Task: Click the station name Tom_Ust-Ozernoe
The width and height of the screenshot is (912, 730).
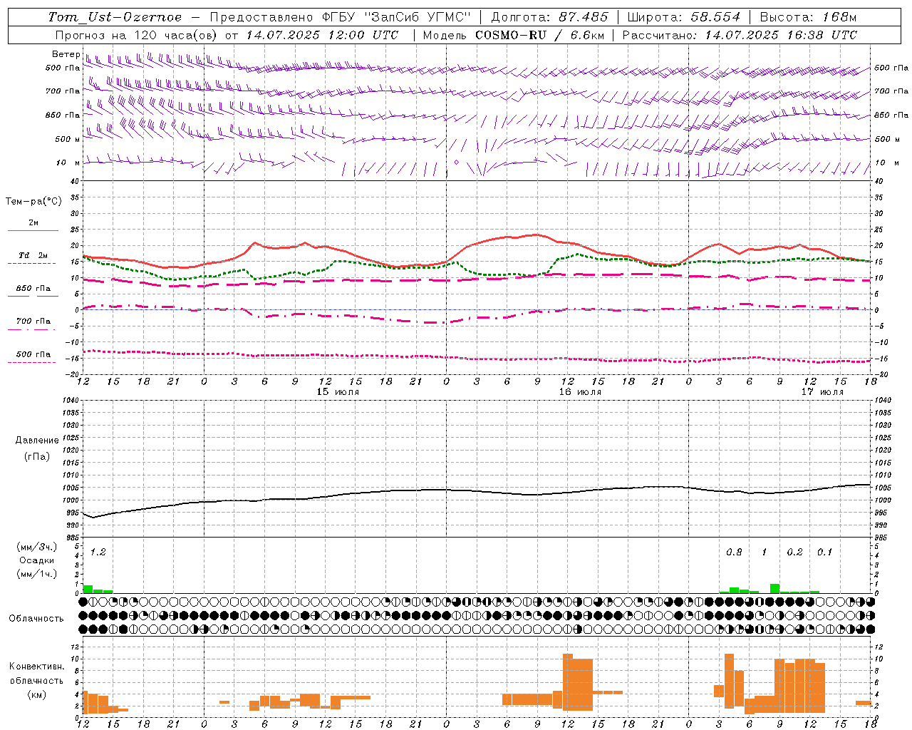Action: (115, 17)
